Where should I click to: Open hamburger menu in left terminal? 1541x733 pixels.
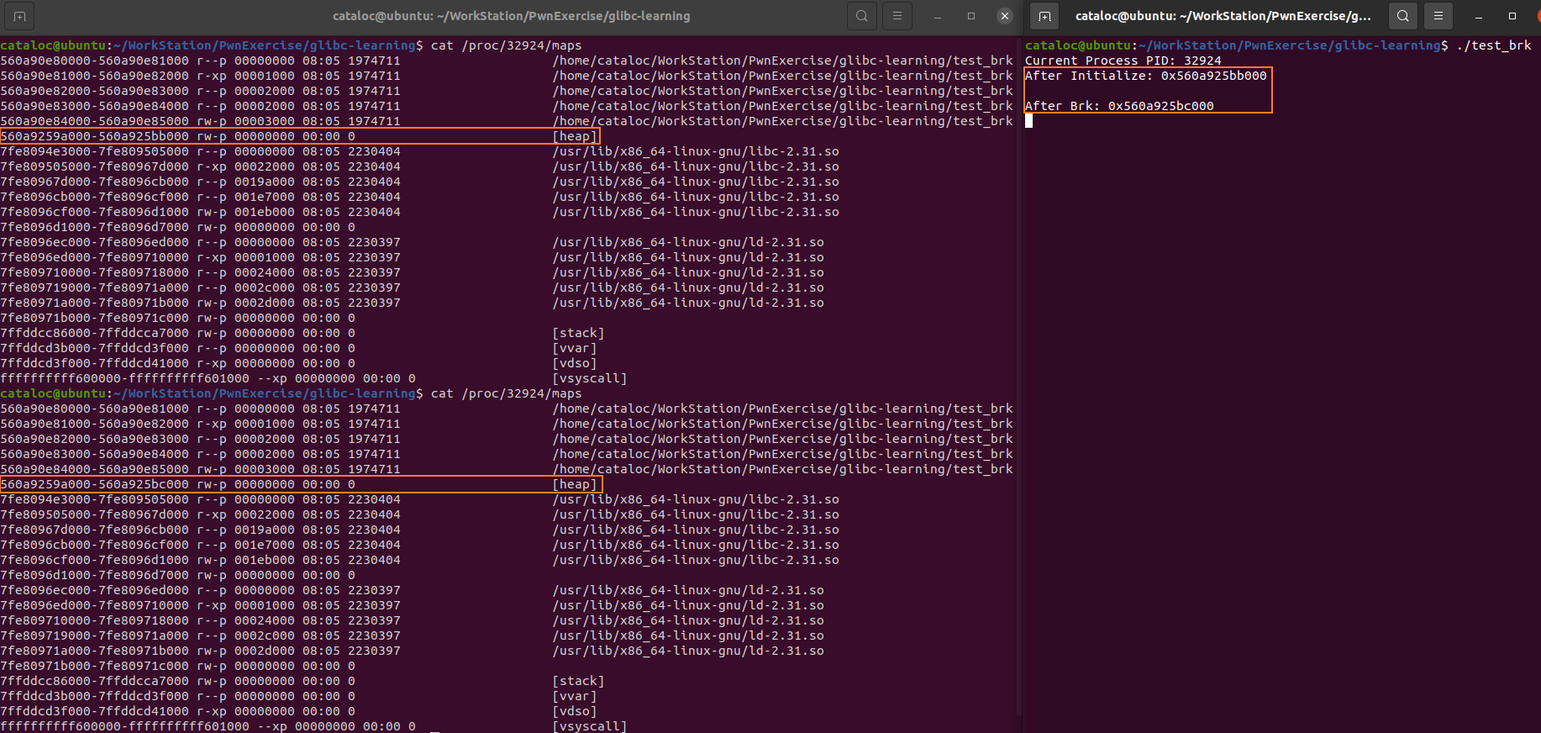897,16
